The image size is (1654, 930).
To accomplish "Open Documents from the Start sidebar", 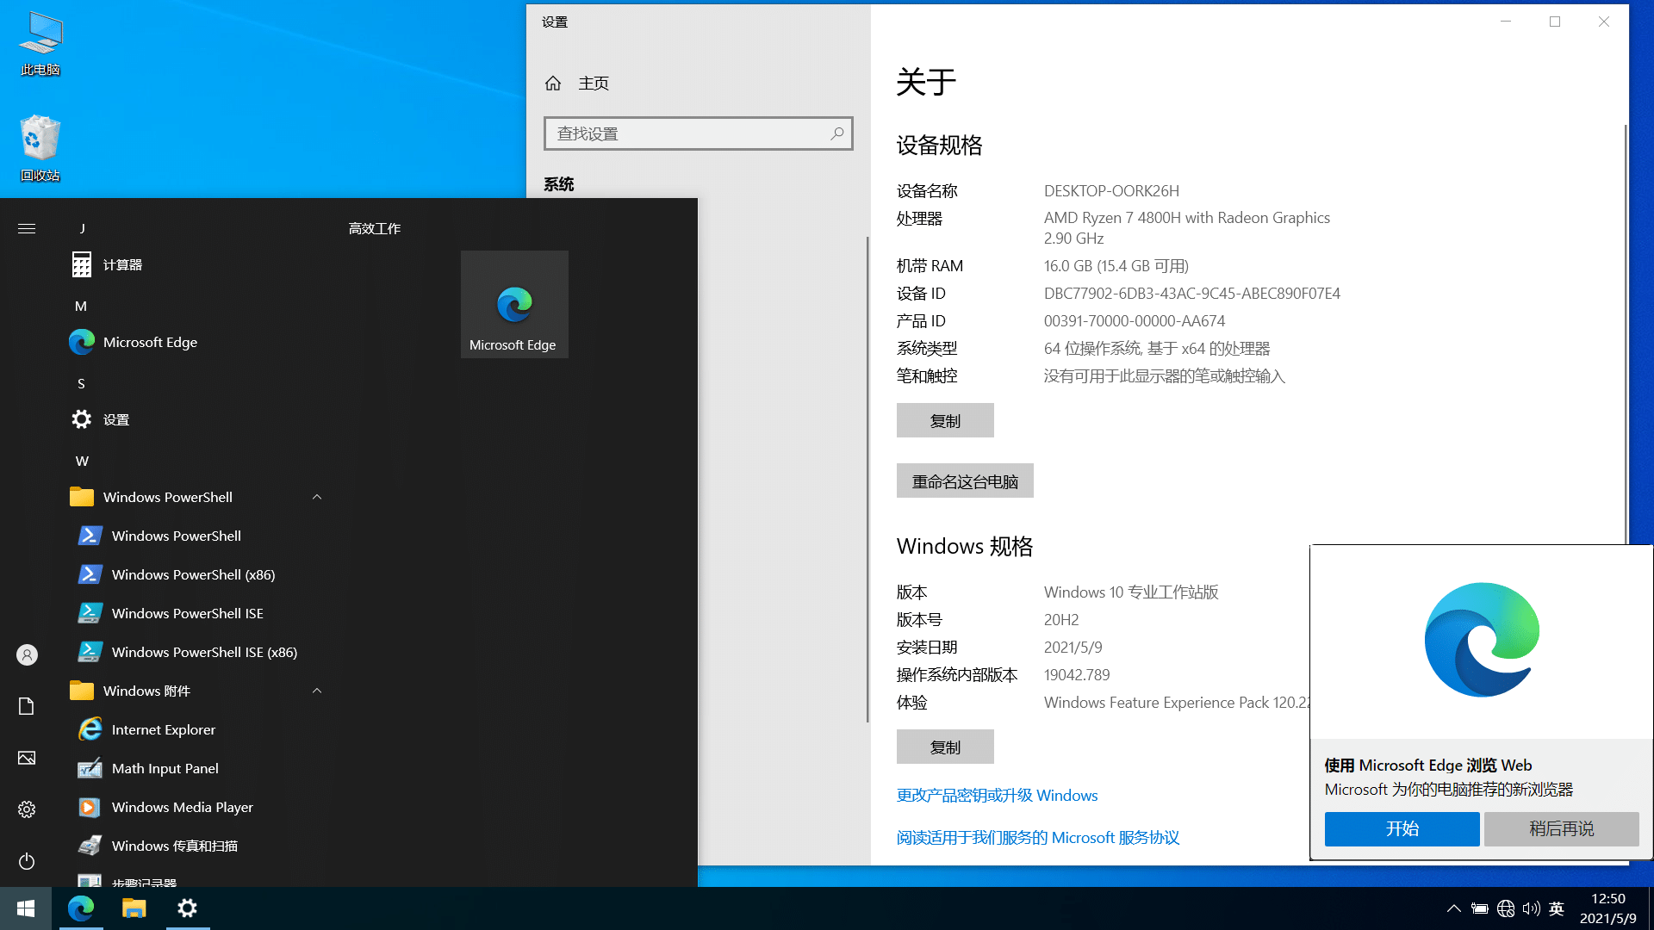I will tap(27, 706).
